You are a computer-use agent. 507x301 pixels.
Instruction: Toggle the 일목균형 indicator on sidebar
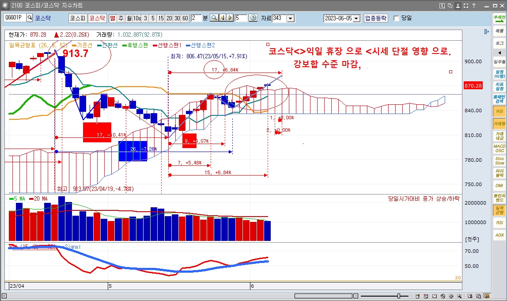pos(499,210)
